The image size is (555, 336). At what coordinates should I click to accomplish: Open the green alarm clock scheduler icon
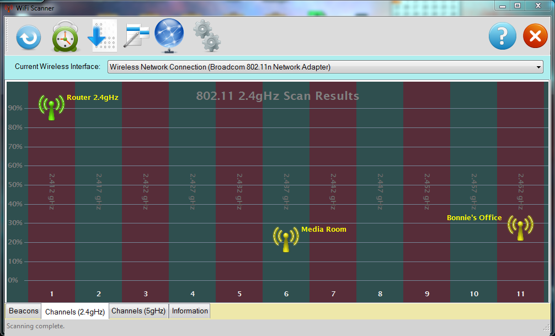click(x=66, y=38)
